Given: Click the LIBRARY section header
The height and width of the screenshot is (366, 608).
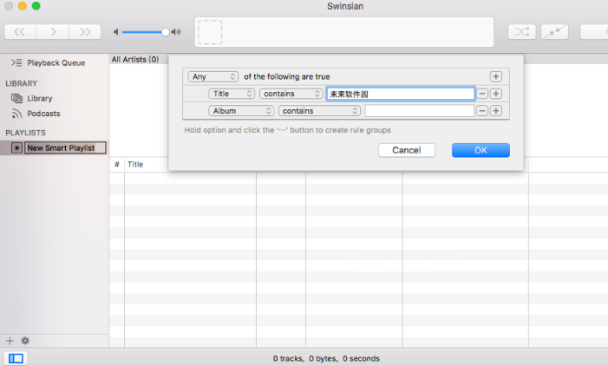Looking at the screenshot, I should 22,83.
